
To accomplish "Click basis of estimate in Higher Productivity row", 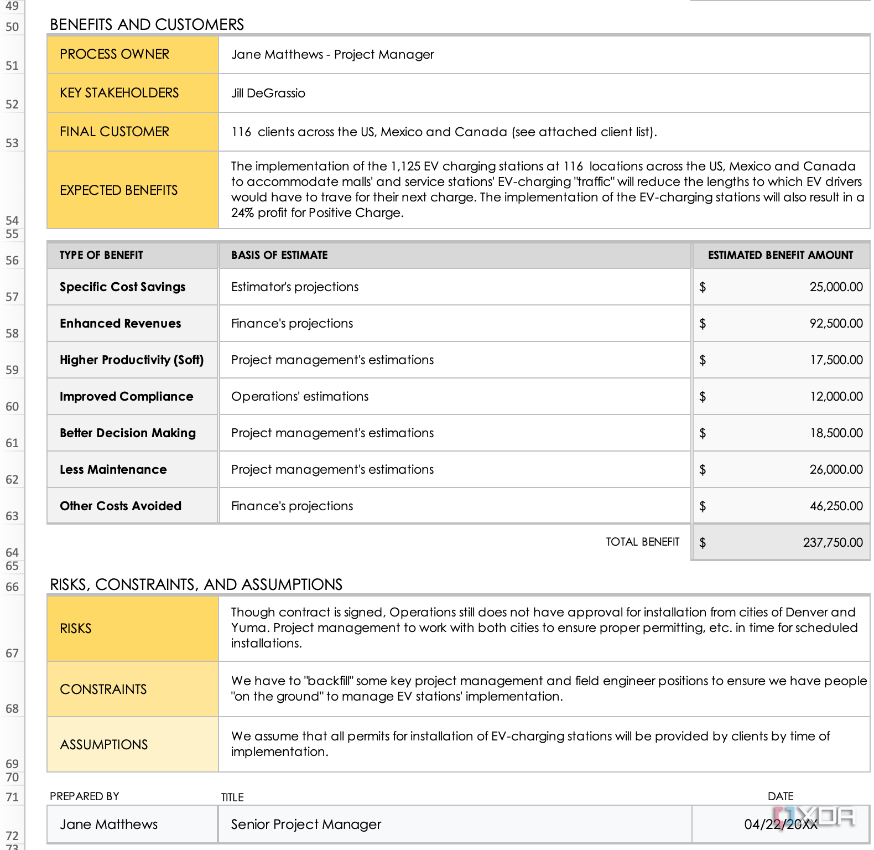I will [x=455, y=360].
